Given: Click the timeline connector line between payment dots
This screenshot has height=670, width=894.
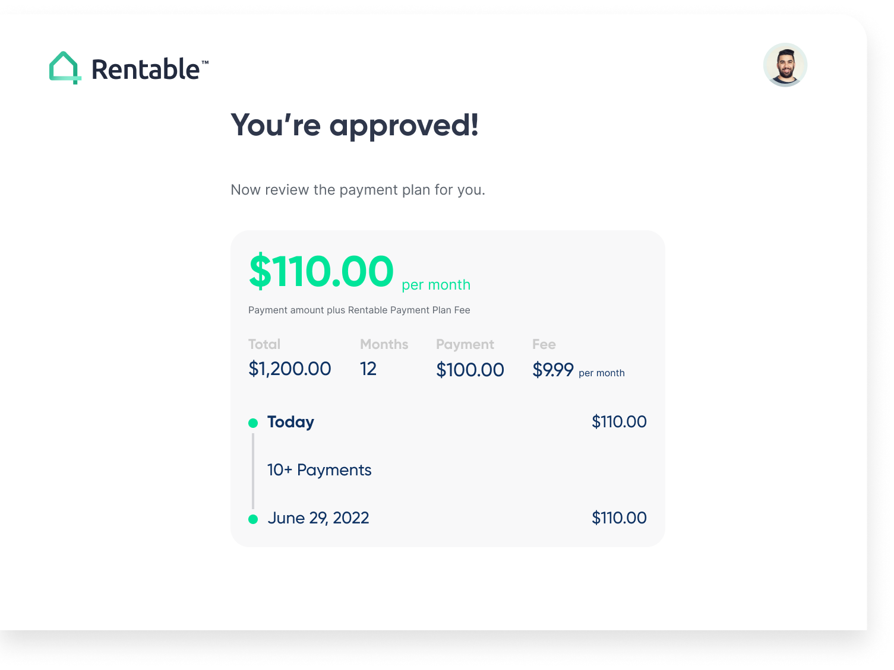Looking at the screenshot, I should 254,469.
